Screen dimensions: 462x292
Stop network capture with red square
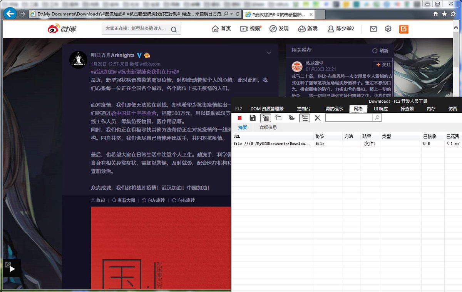coord(240,118)
